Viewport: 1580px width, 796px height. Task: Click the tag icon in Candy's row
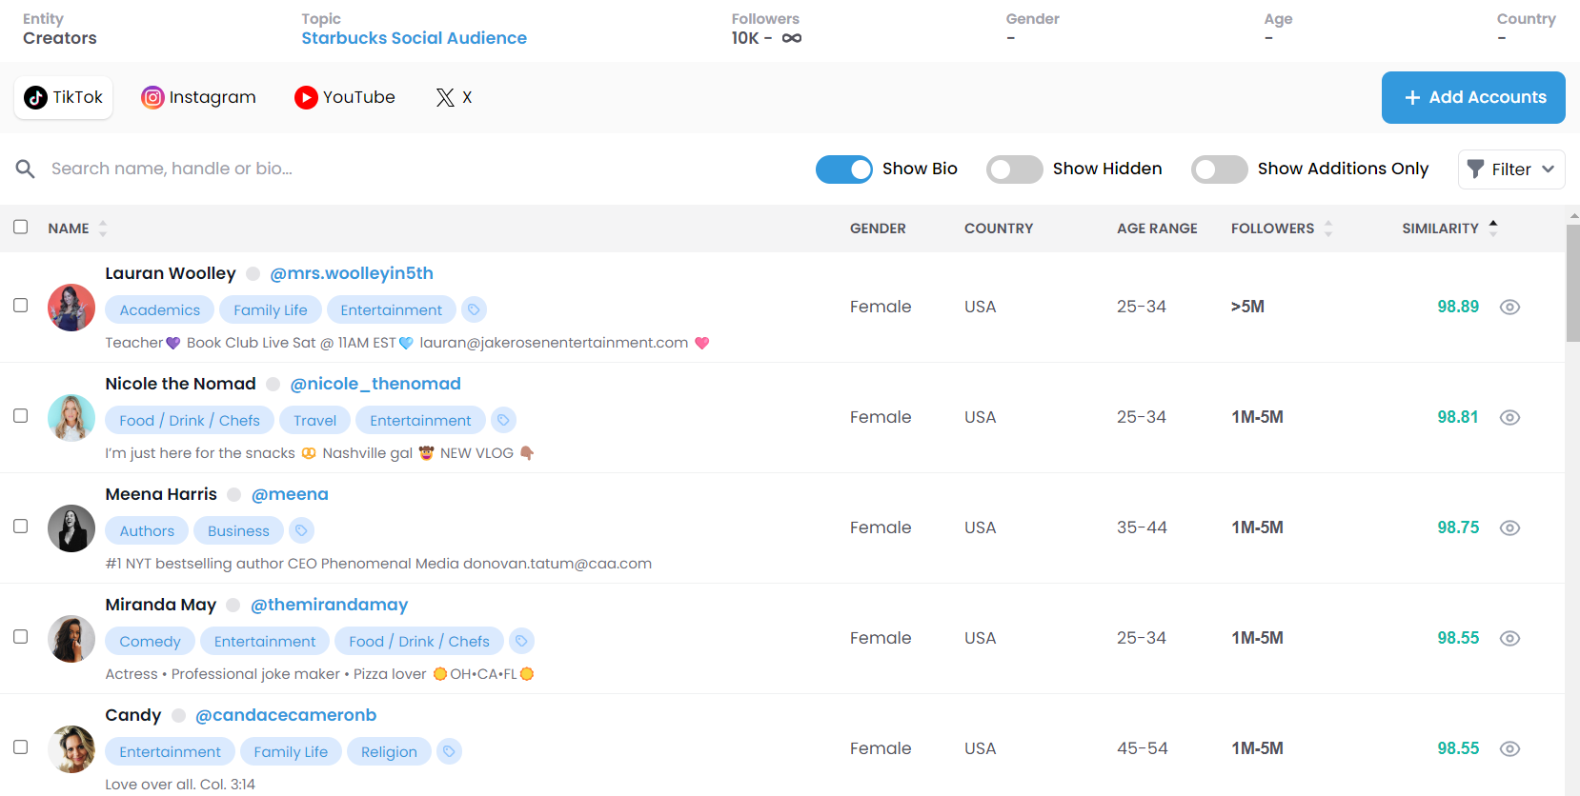(x=449, y=751)
